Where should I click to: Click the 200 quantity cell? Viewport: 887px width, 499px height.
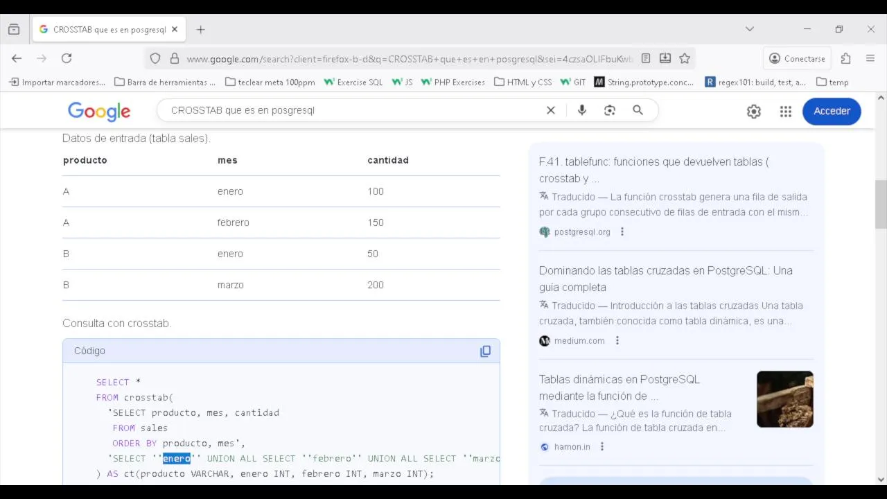375,285
